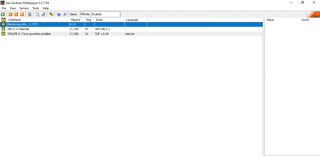Click the orange Refresh Server icon
This screenshot has height=156, width=320.
click(x=22, y=14)
